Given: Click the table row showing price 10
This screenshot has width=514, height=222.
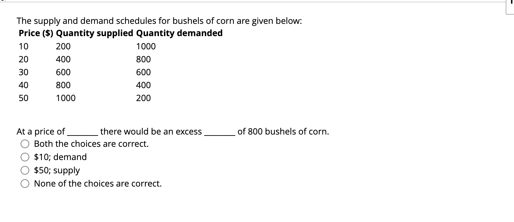Looking at the screenshot, I should [x=83, y=46].
